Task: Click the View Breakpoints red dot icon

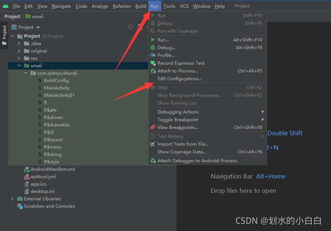Action: (x=153, y=127)
